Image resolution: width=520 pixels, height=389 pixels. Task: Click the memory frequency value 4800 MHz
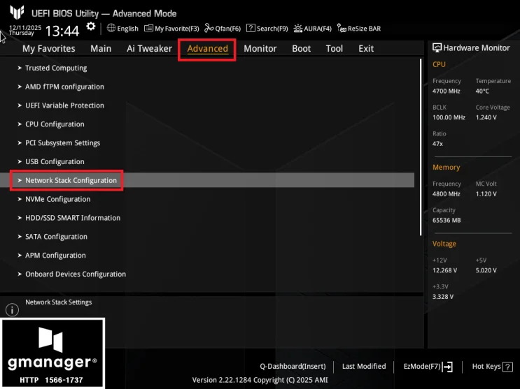tap(446, 194)
